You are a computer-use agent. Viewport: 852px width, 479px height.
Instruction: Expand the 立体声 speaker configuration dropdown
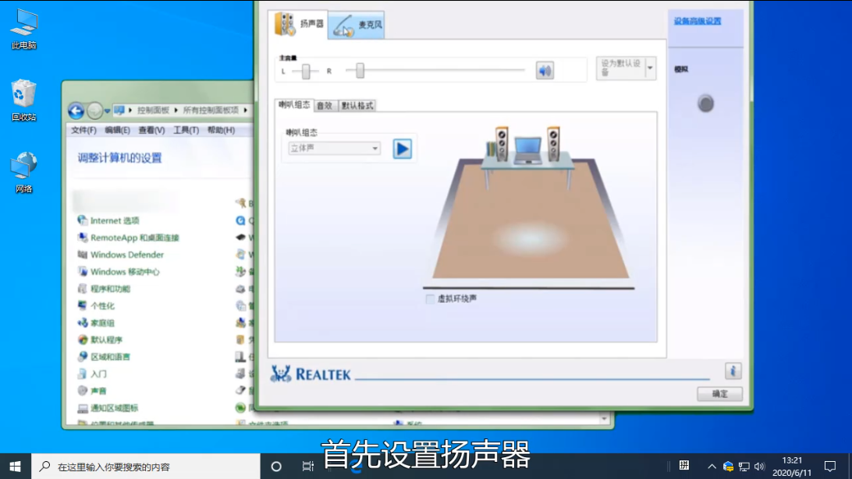[x=375, y=149]
